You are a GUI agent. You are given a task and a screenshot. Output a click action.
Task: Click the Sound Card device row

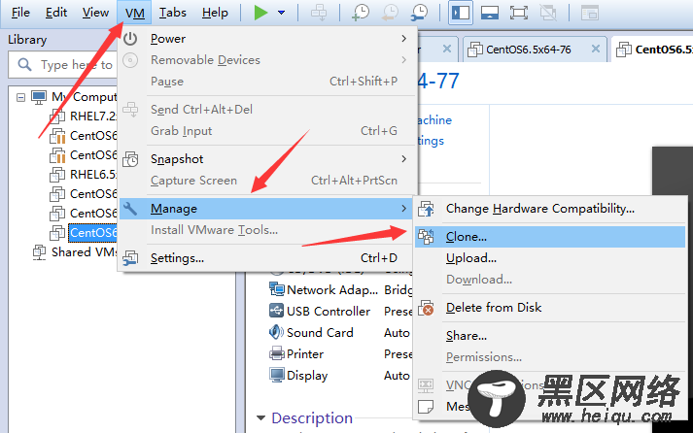(340, 332)
